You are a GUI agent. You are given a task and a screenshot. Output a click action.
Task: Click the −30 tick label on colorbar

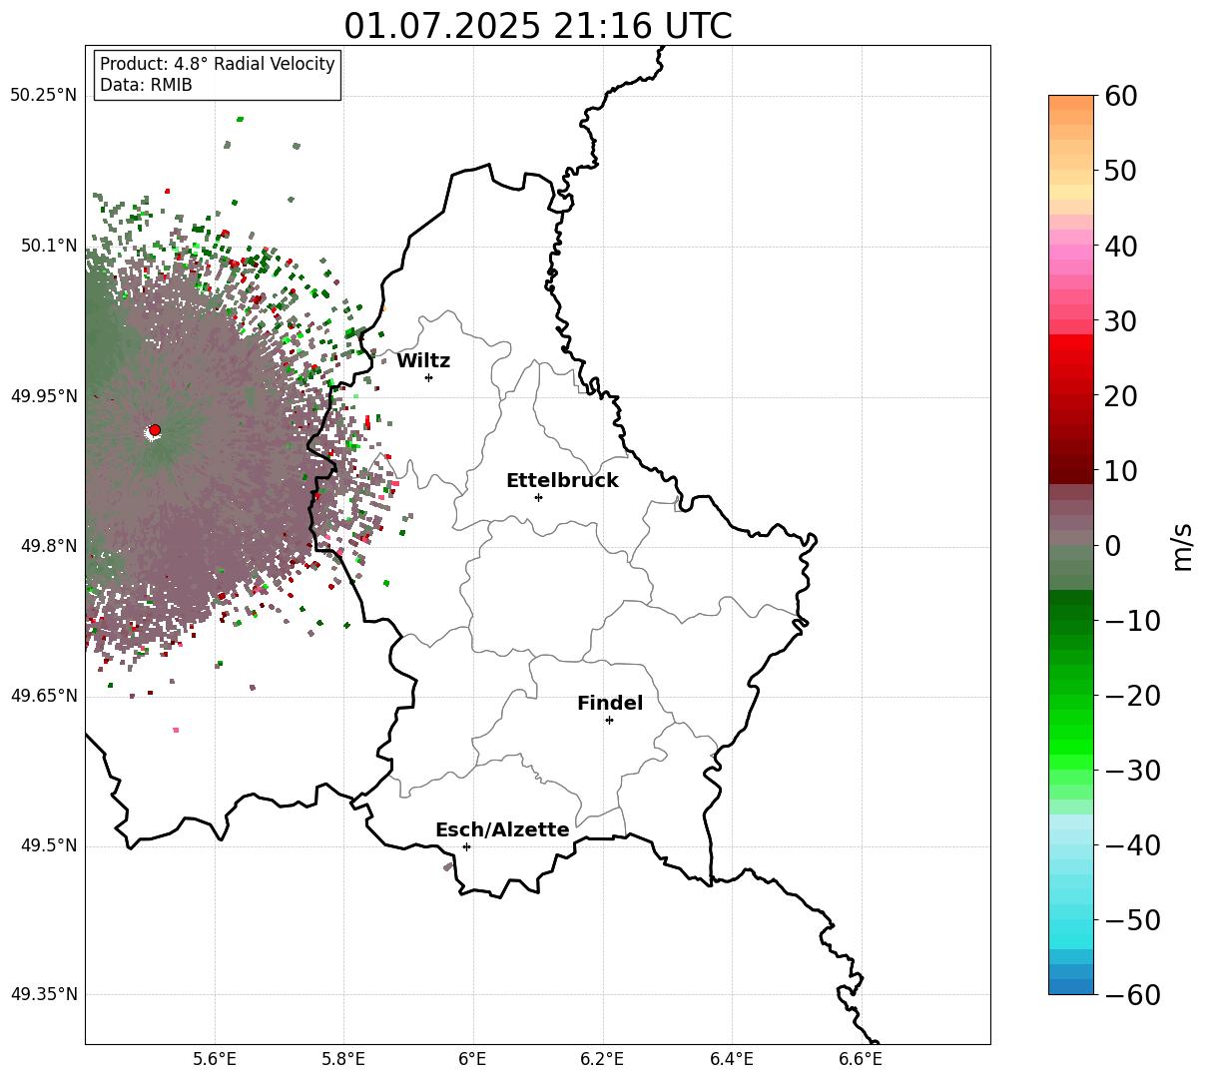(1132, 771)
